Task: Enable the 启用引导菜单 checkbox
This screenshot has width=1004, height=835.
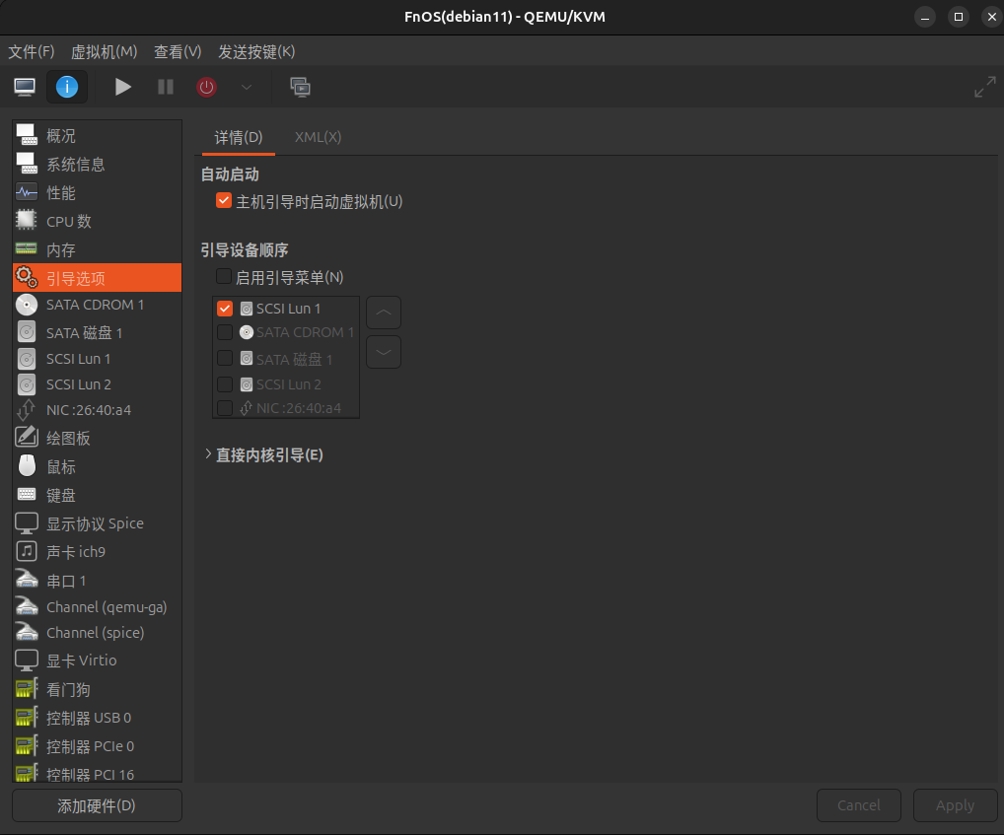Action: (x=224, y=277)
